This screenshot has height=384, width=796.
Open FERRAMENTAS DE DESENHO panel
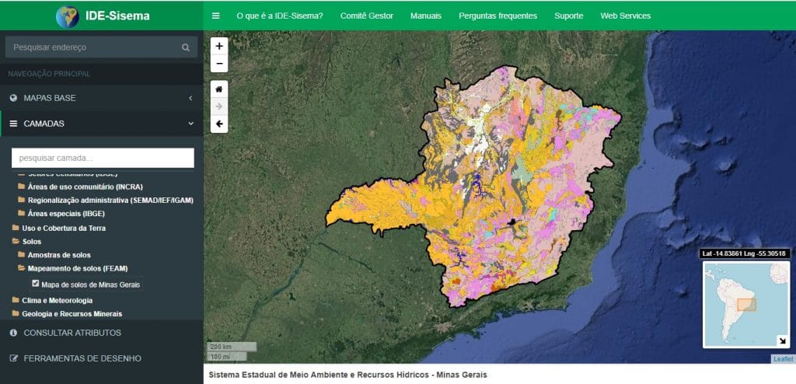click(x=82, y=358)
